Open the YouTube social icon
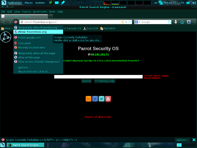The height and width of the screenshot is (148, 197). pos(108,99)
